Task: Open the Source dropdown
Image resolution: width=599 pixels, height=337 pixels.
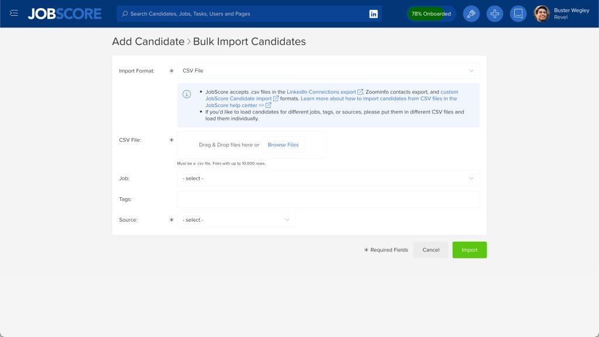Action: point(236,219)
